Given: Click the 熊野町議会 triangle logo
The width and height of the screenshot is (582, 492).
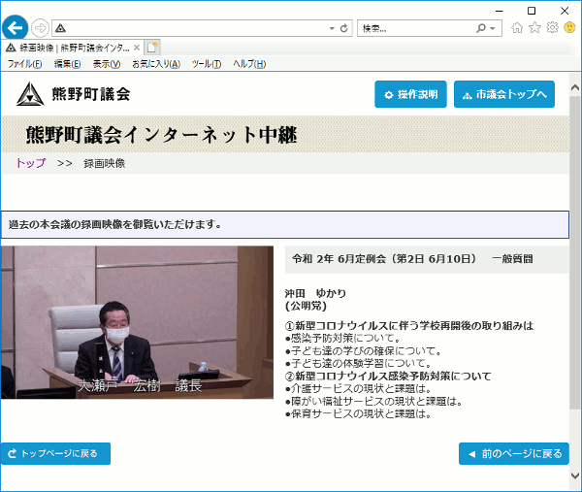Looking at the screenshot, I should point(30,94).
